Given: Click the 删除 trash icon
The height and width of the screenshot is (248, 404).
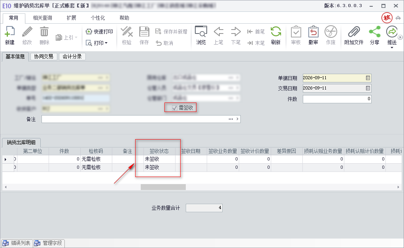Looking at the screenshot, I should pos(44,32).
